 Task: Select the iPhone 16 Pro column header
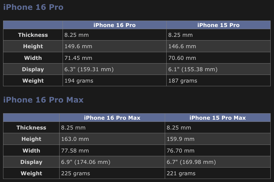[114, 25]
